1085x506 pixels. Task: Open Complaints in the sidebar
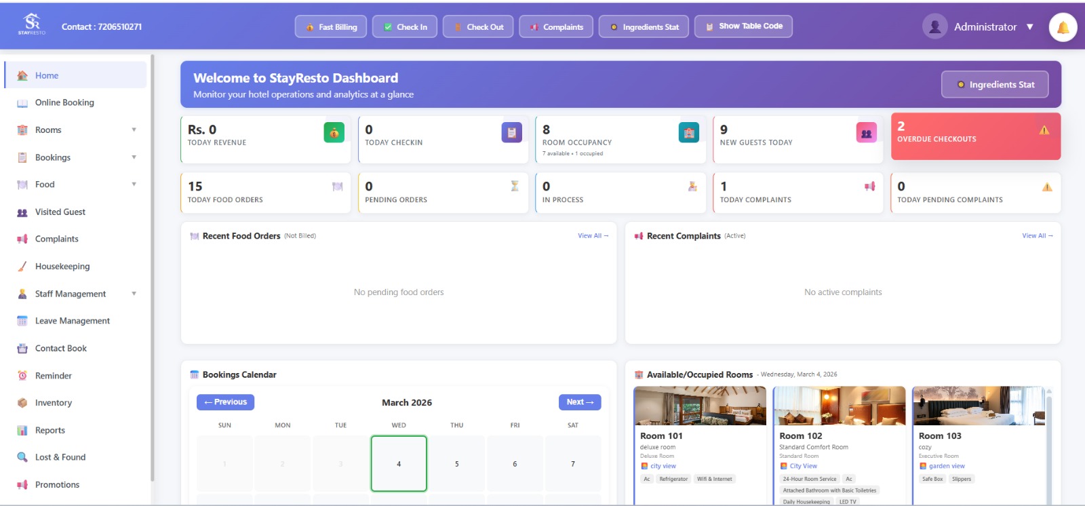click(x=75, y=239)
